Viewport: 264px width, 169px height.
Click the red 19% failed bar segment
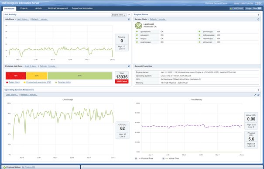coord(16,76)
